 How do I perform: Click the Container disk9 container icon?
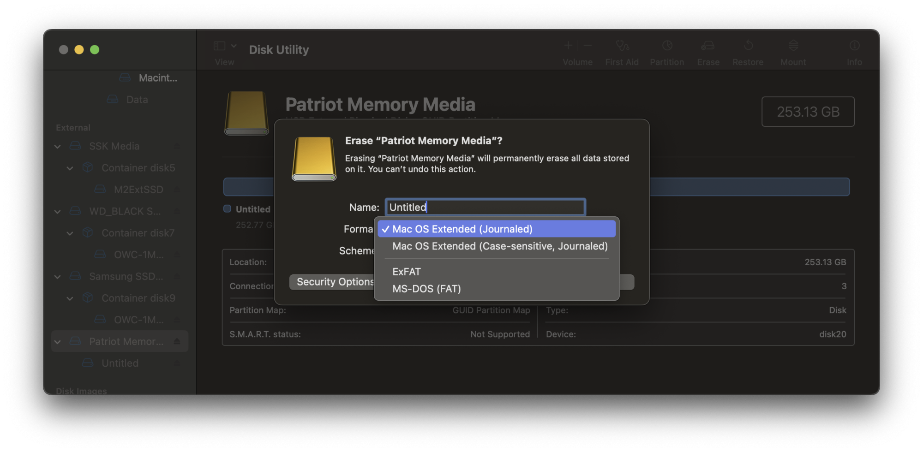pos(88,298)
